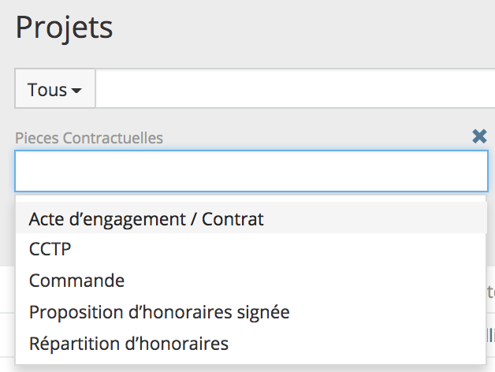The width and height of the screenshot is (495, 372).
Task: Focus the search field next to Tous
Action: pyautogui.click(x=292, y=89)
